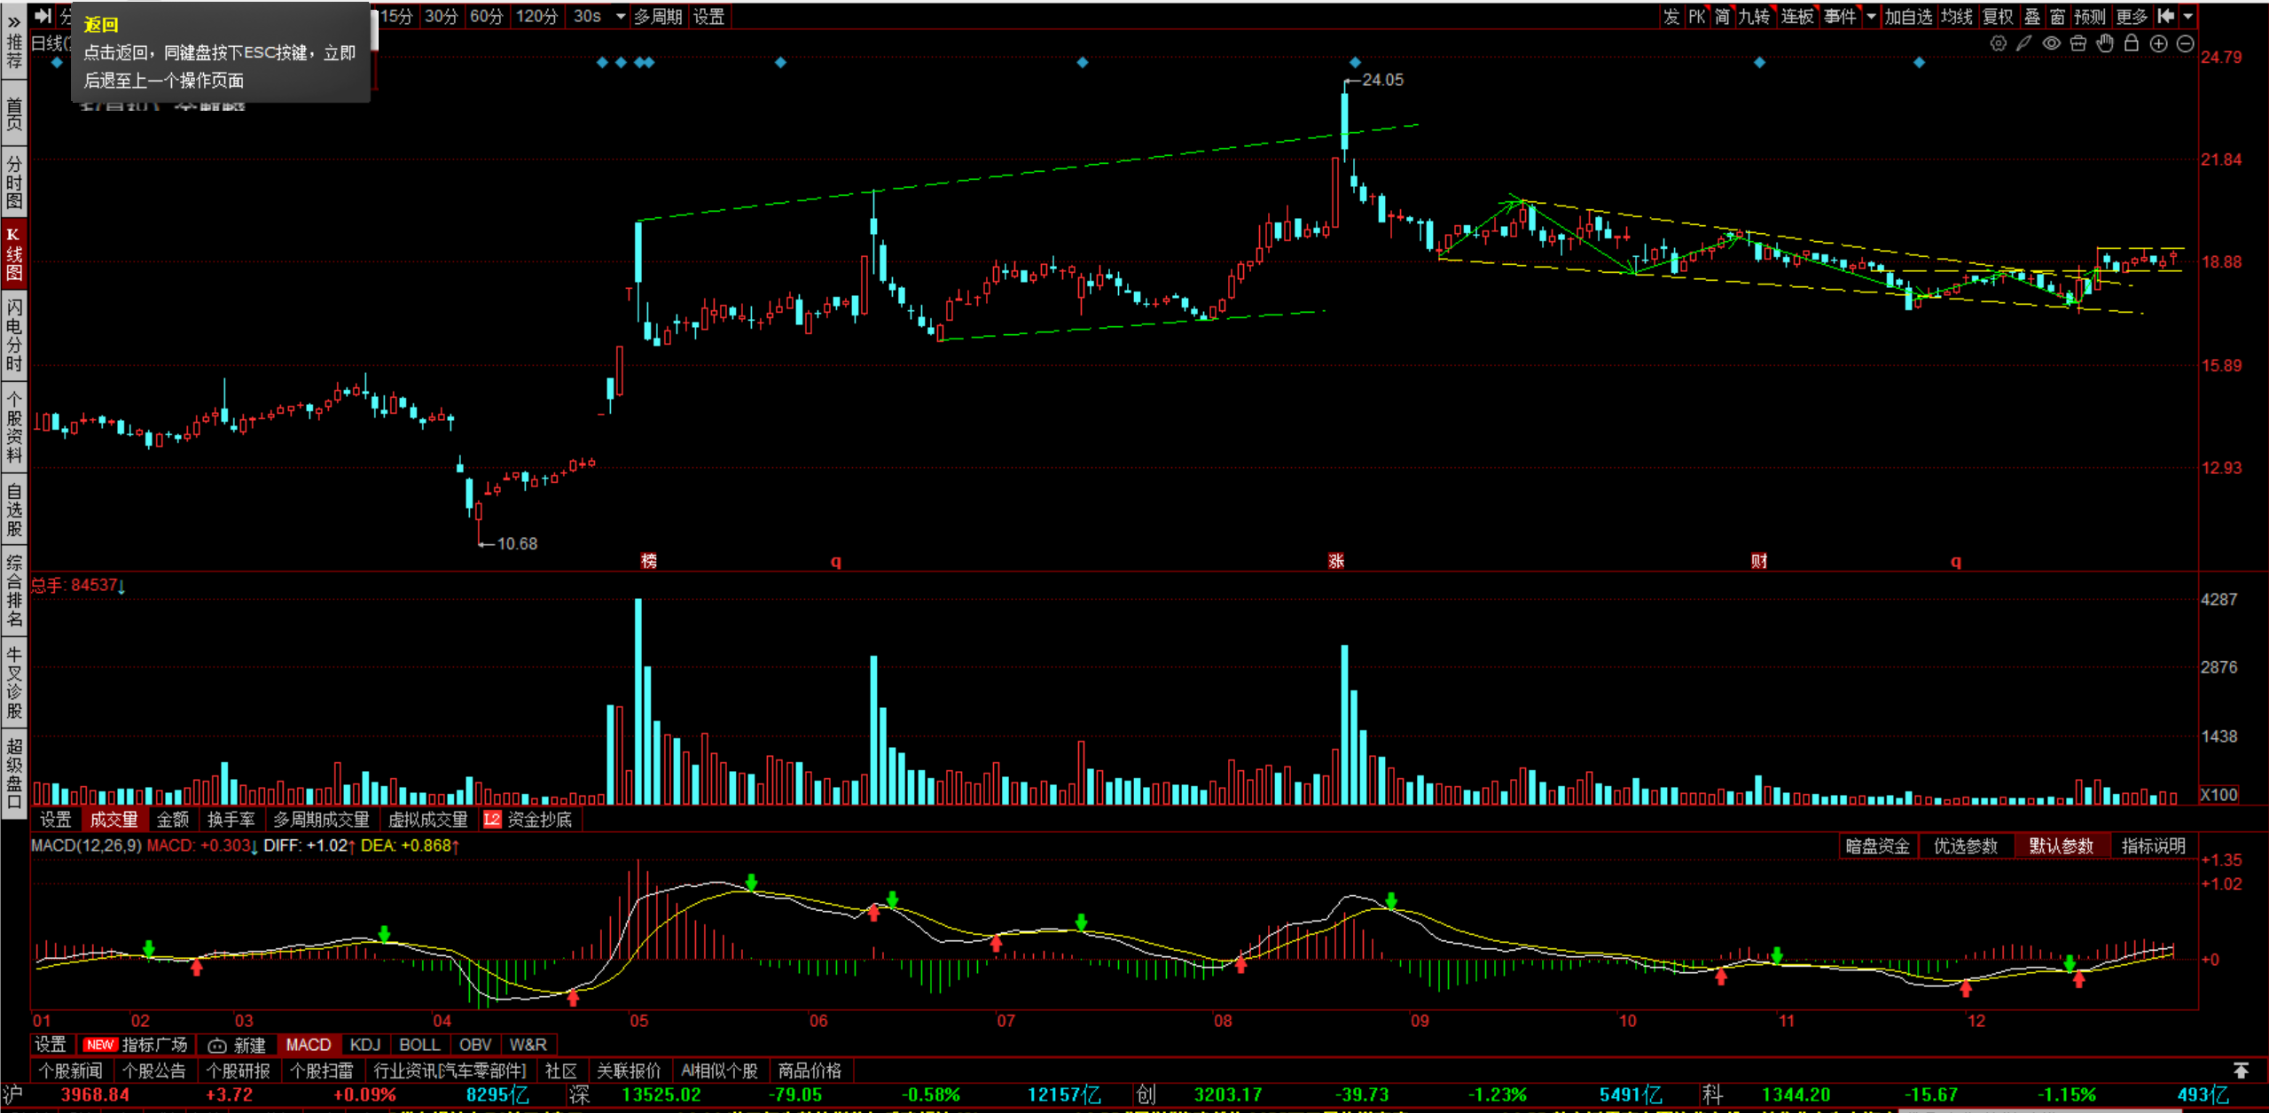Toggle the lock icon on chart toolbar
This screenshot has height=1113, width=2269.
click(x=2132, y=43)
